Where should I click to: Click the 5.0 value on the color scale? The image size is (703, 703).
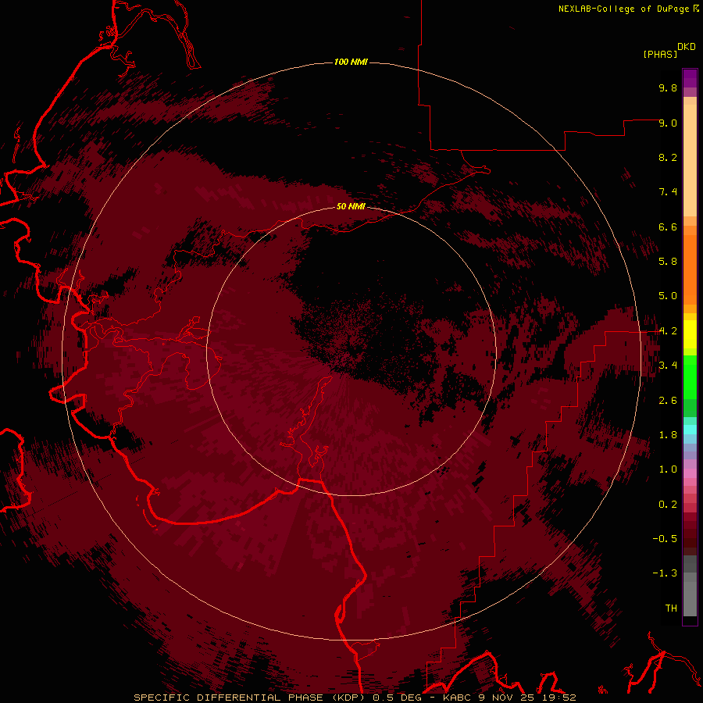[668, 296]
